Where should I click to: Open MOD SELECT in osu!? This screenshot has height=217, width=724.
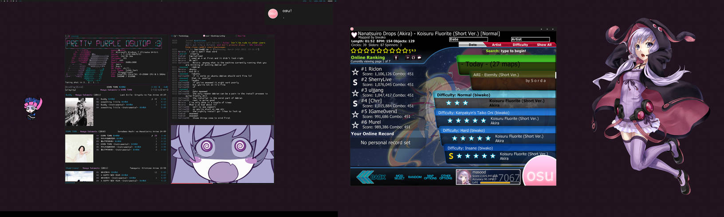399,177
